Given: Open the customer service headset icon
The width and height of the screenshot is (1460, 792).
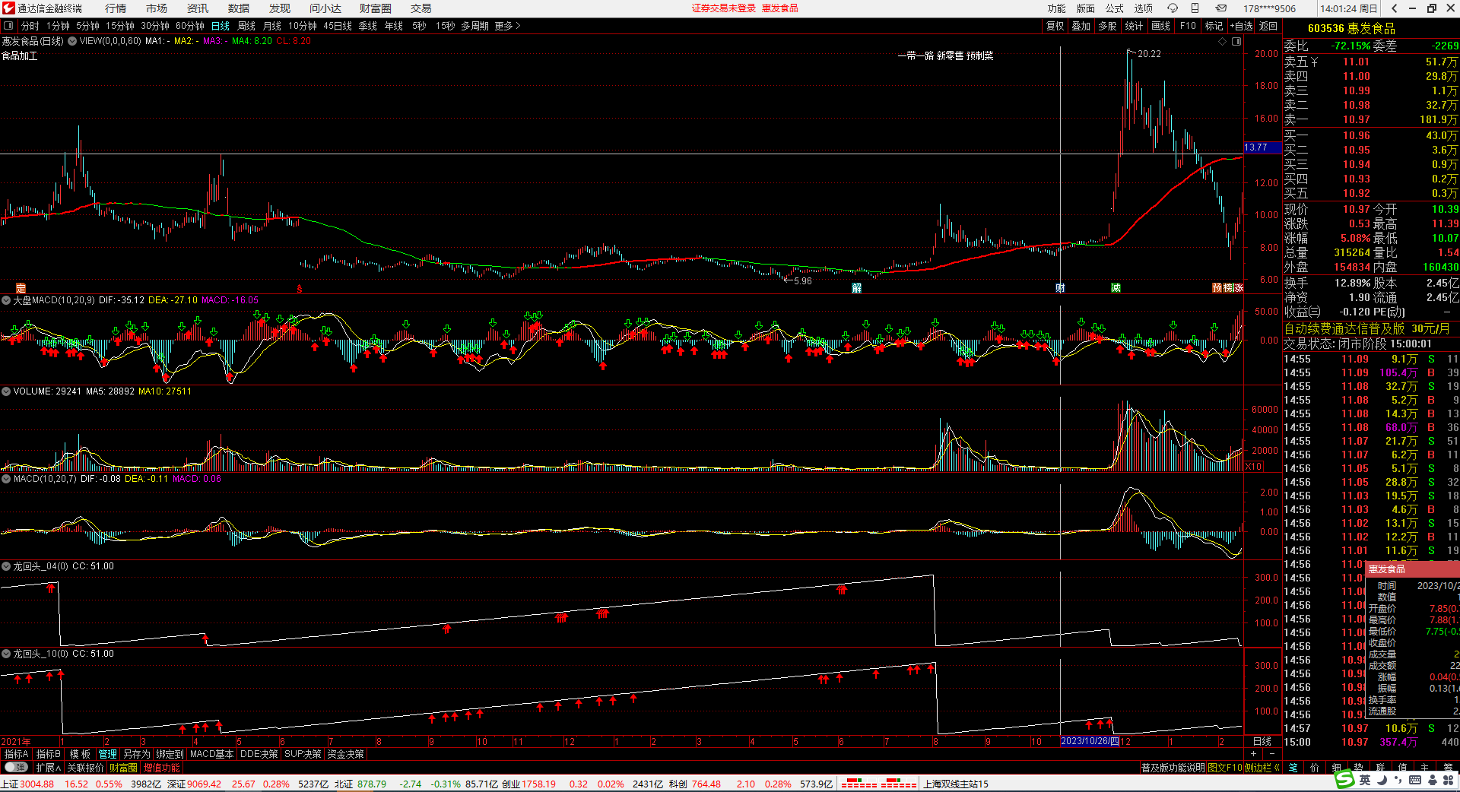Looking at the screenshot, I should (1173, 8).
